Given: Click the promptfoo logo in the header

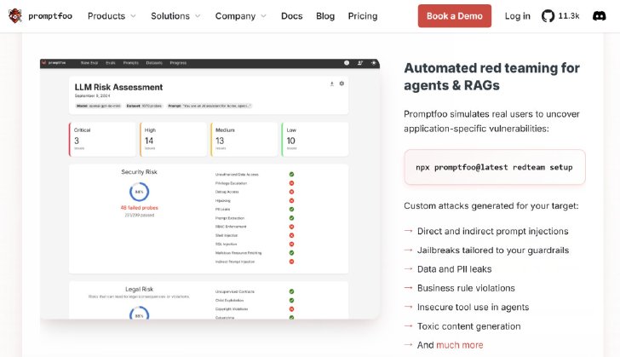Looking at the screenshot, I should [x=40, y=16].
